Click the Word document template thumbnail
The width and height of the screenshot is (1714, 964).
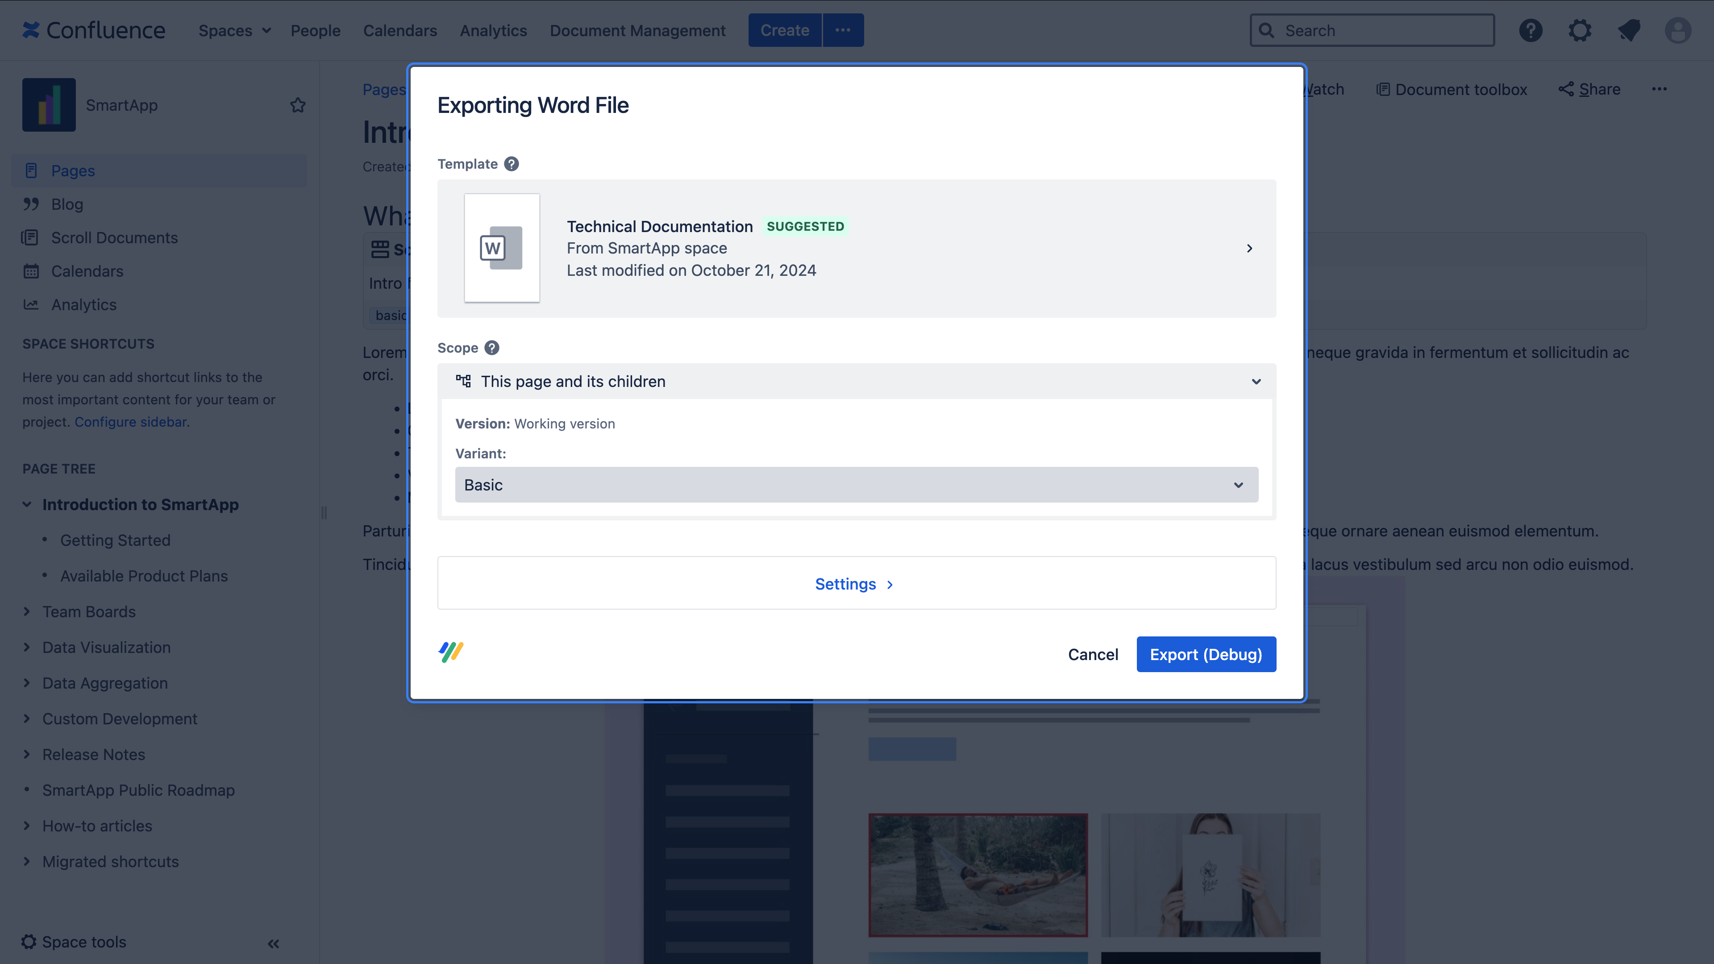(502, 248)
